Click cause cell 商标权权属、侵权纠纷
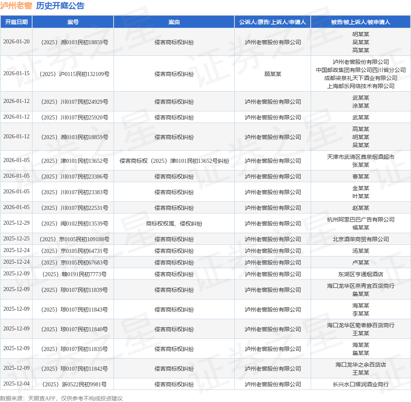Viewport: 411px width, 402px height. (x=174, y=224)
